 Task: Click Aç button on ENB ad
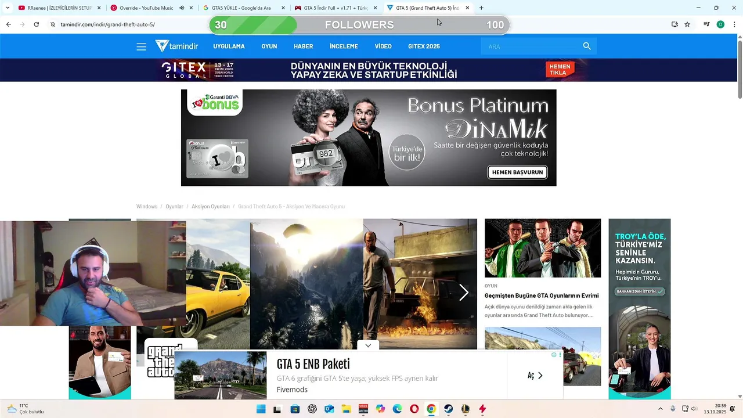[535, 376]
